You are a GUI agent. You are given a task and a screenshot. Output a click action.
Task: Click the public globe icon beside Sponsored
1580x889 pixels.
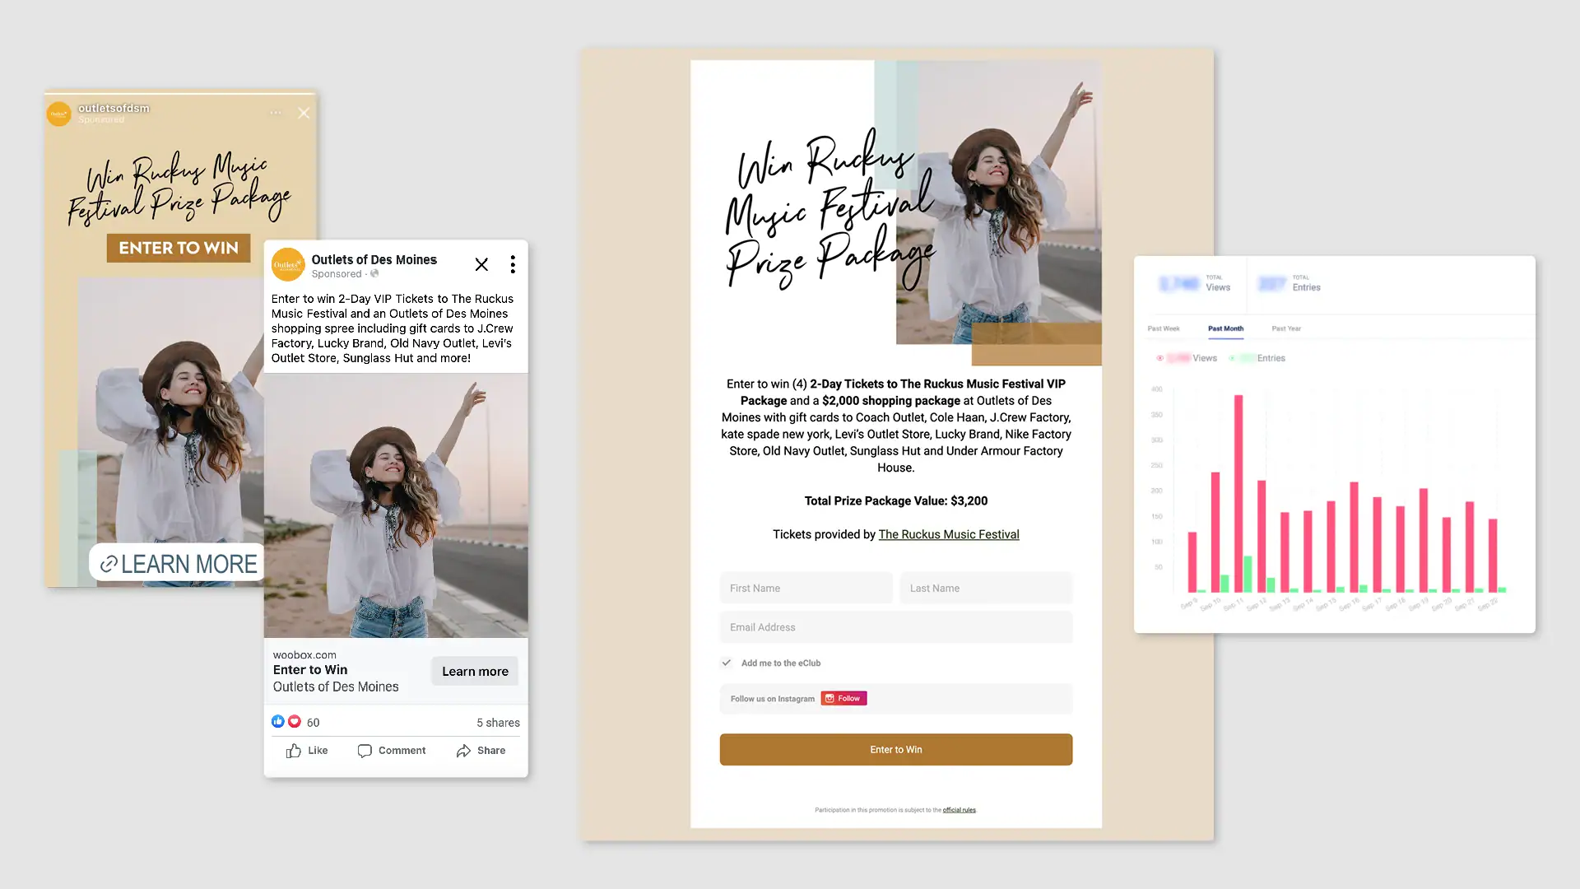[374, 274]
